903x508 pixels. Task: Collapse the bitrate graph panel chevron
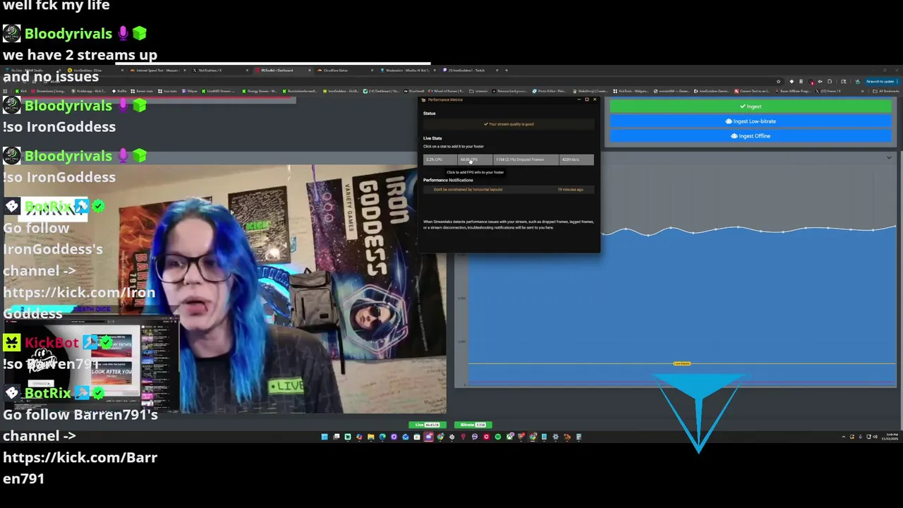pos(889,158)
